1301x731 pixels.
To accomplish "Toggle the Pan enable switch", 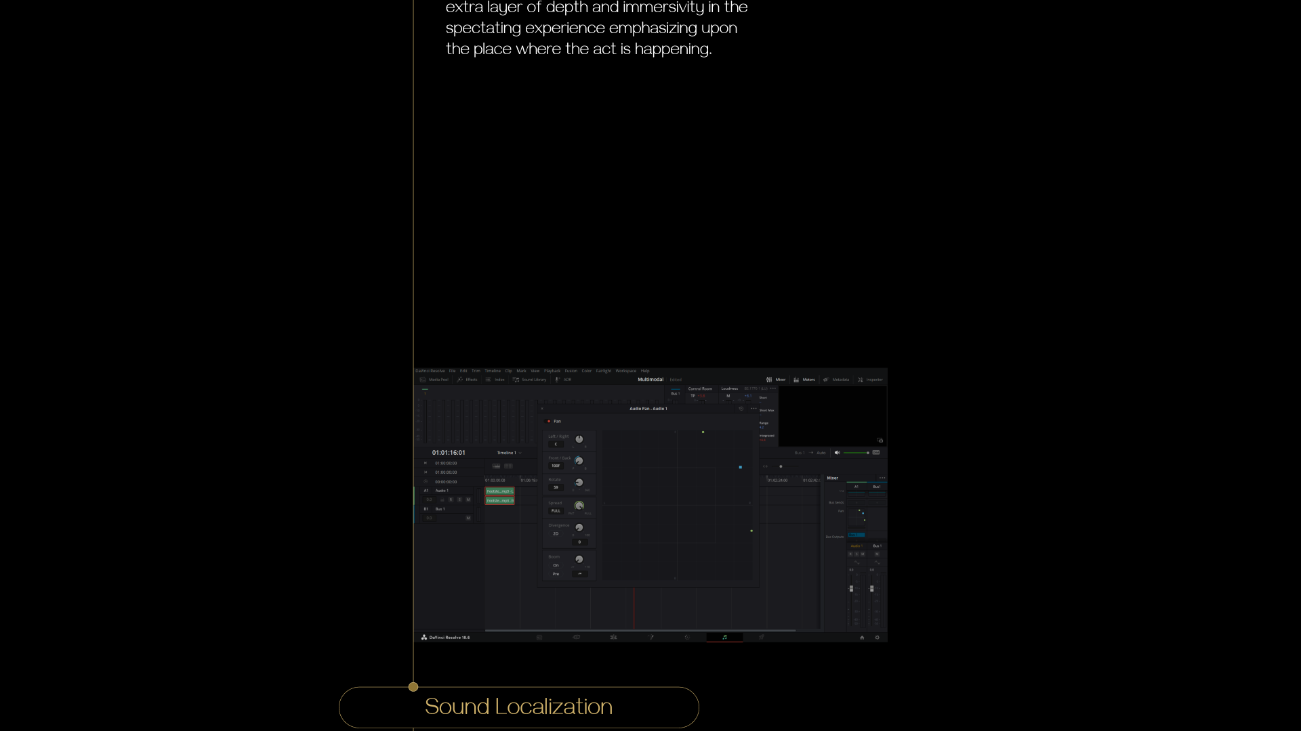I will 549,421.
